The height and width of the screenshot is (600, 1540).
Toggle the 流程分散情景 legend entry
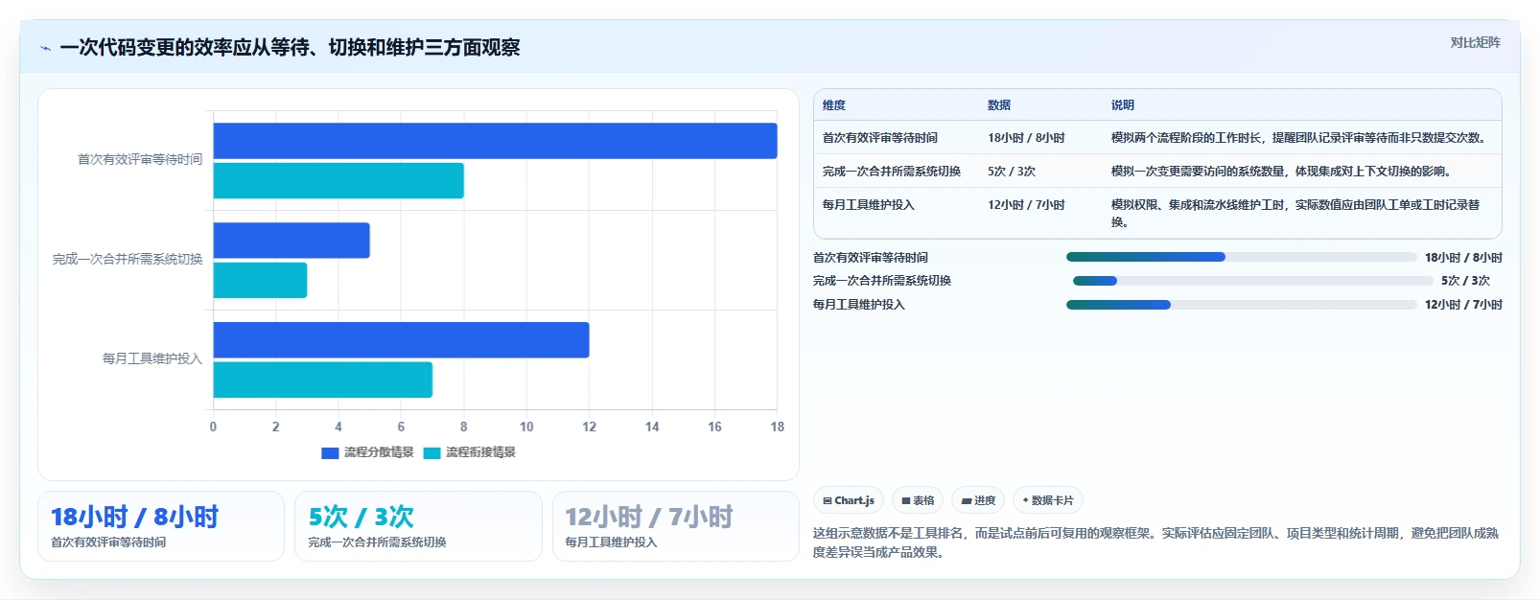coord(367,452)
